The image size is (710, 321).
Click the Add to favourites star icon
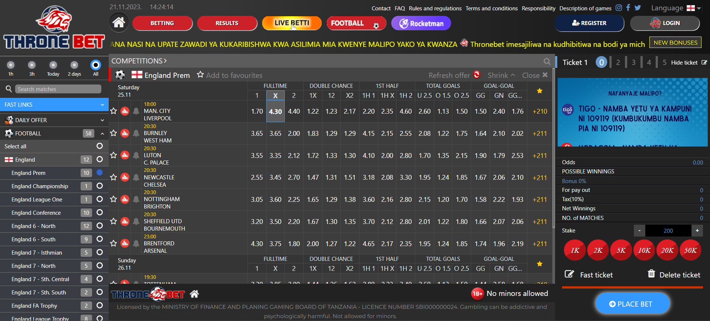pos(200,75)
